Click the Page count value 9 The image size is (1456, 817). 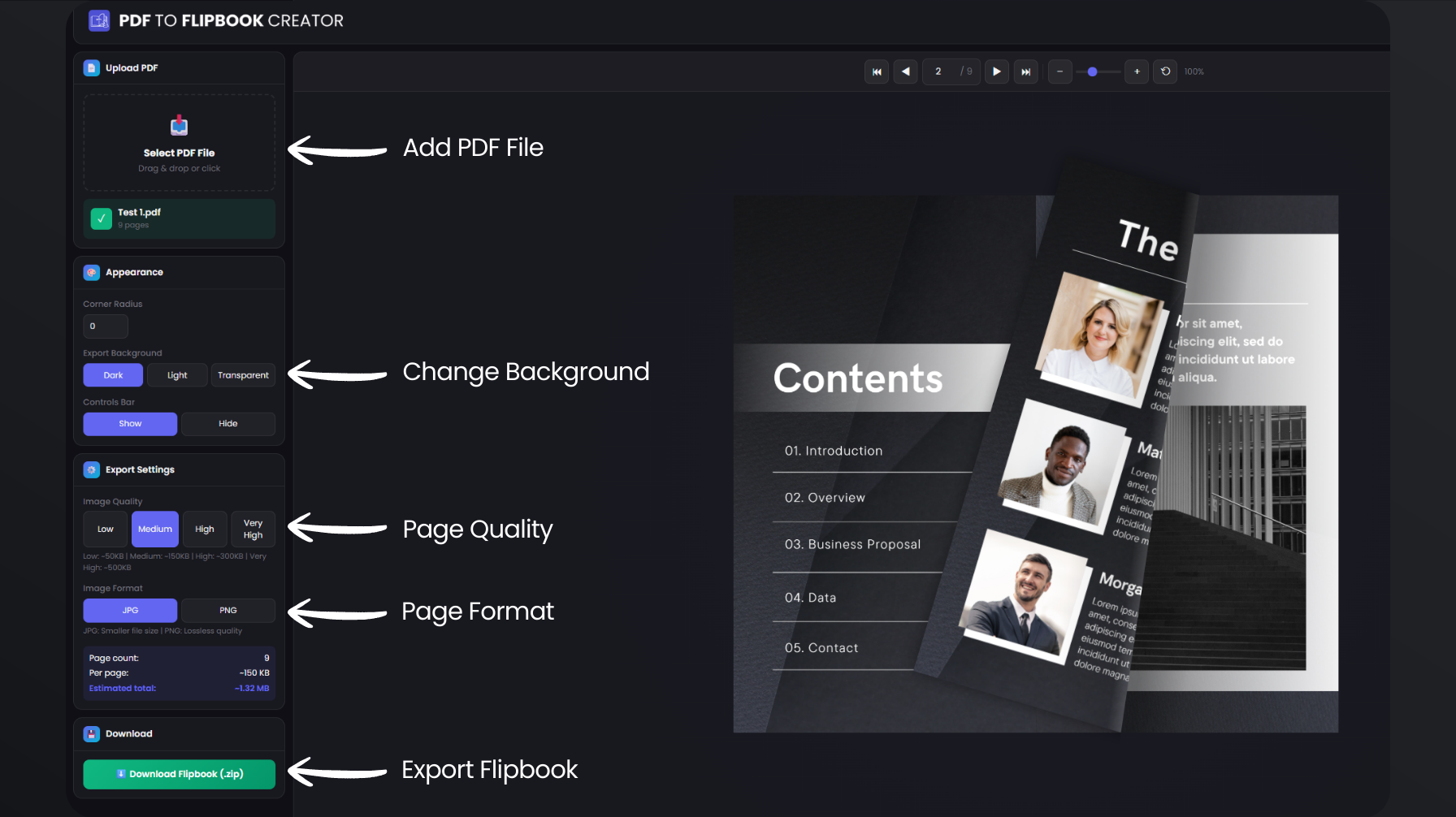[x=266, y=659]
